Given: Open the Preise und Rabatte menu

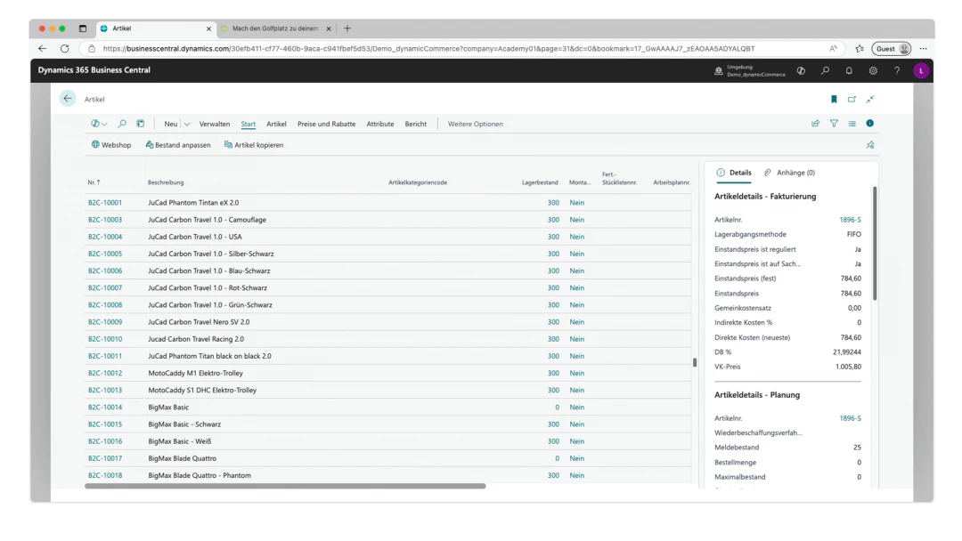Looking at the screenshot, I should (326, 124).
